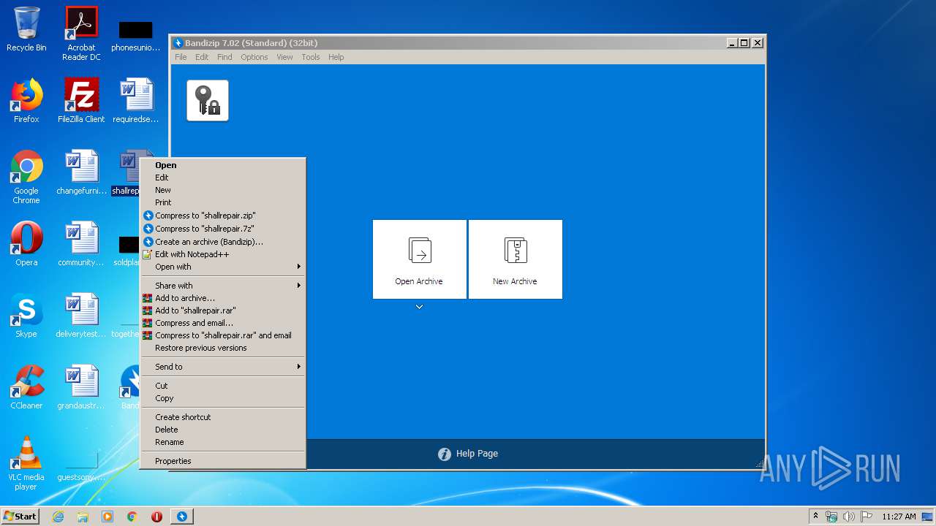Select Compress to "shallrepair.rar" and email
936x526 pixels.
point(223,335)
